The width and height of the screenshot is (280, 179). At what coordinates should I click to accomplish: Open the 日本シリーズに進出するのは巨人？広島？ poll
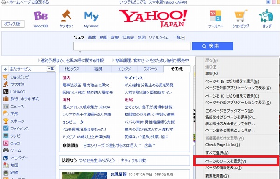click(119, 146)
